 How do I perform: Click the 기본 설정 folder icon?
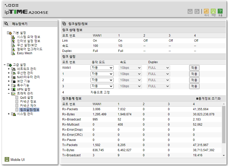click(10, 33)
